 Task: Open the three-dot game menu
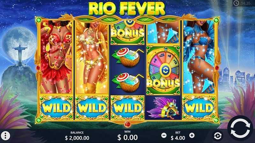click(5, 135)
